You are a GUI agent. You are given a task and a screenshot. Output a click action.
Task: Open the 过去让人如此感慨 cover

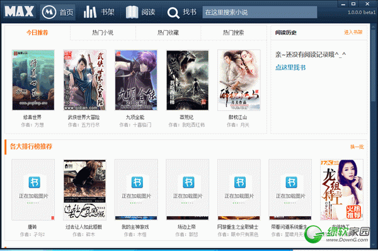(x=84, y=190)
